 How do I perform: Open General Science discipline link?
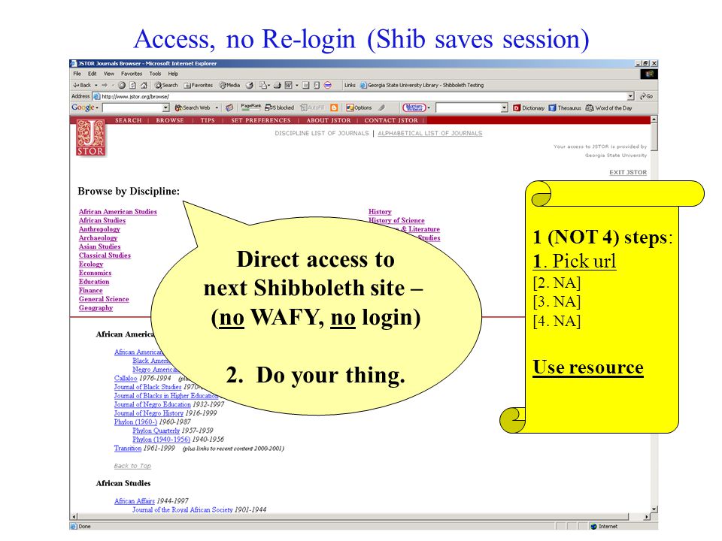pos(104,299)
